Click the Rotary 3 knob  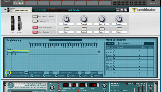tap(102, 19)
